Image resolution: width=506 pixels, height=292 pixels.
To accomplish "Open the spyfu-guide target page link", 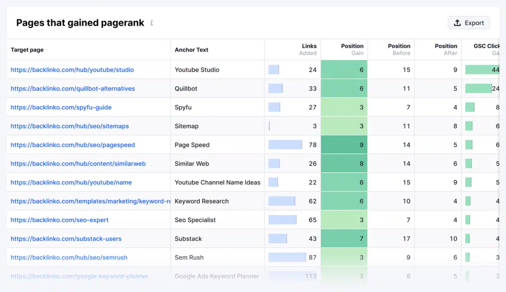I will pos(61,107).
